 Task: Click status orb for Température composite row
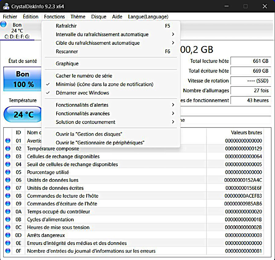point(8,148)
